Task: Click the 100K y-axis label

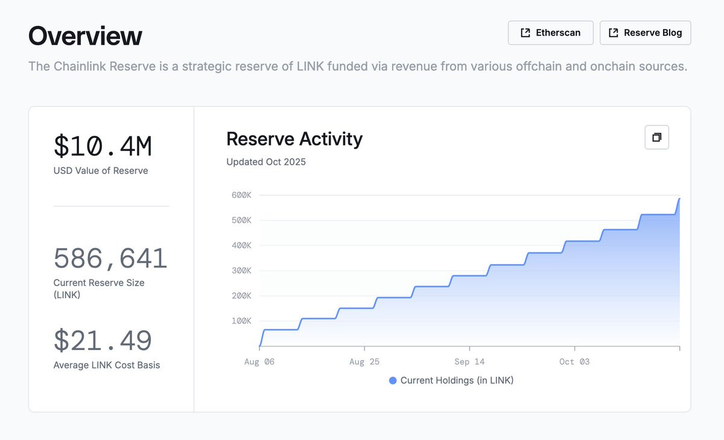Action: tap(241, 321)
